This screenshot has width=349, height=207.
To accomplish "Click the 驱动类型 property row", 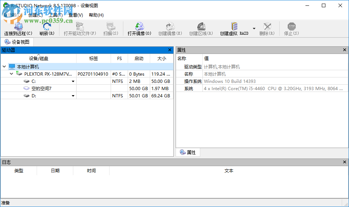I will coord(262,67).
